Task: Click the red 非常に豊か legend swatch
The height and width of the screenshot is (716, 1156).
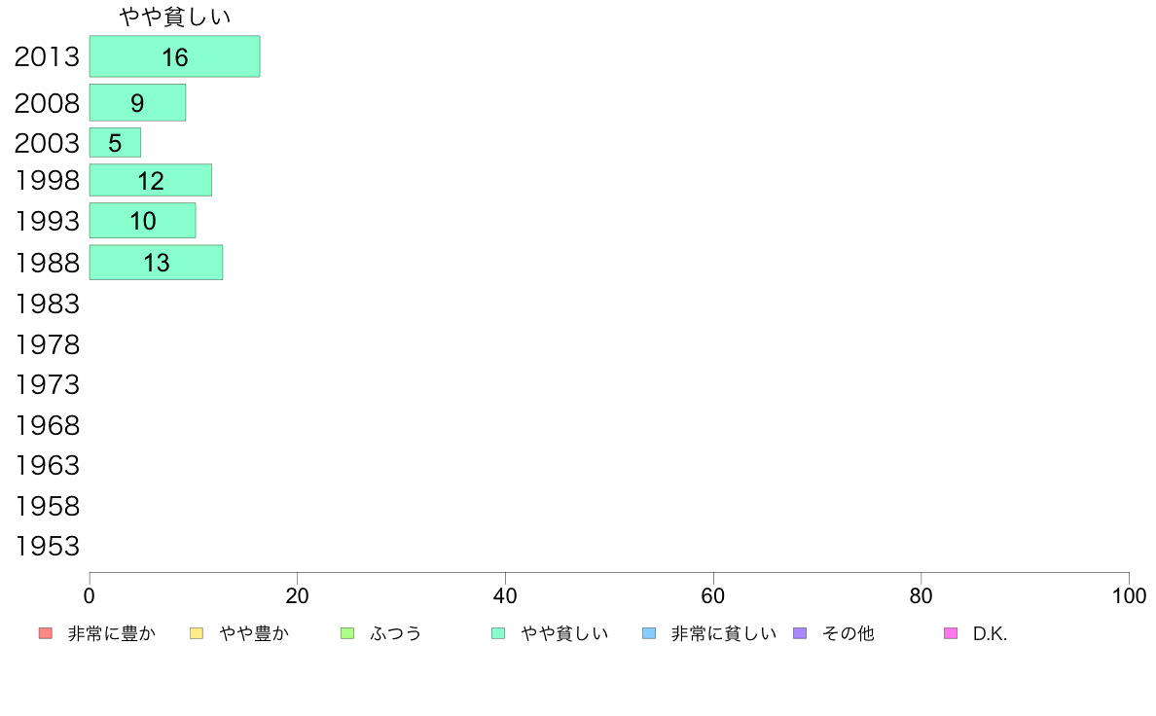Action: [x=46, y=633]
